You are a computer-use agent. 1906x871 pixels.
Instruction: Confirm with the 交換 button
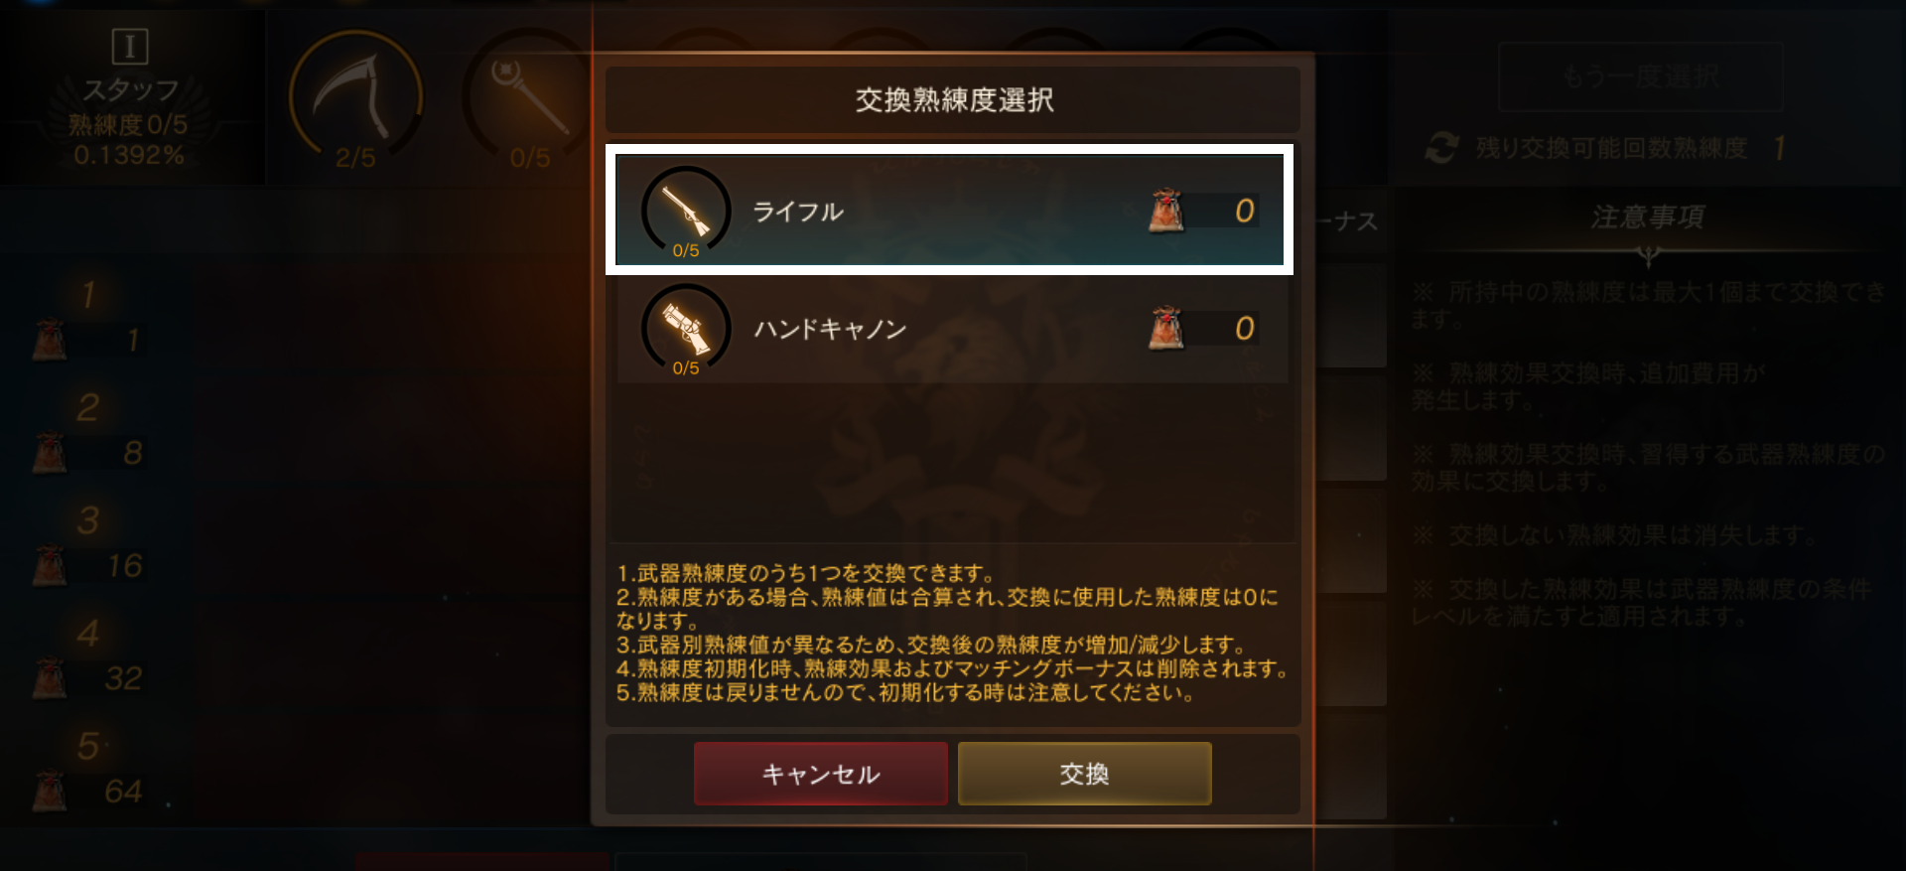(x=1084, y=774)
